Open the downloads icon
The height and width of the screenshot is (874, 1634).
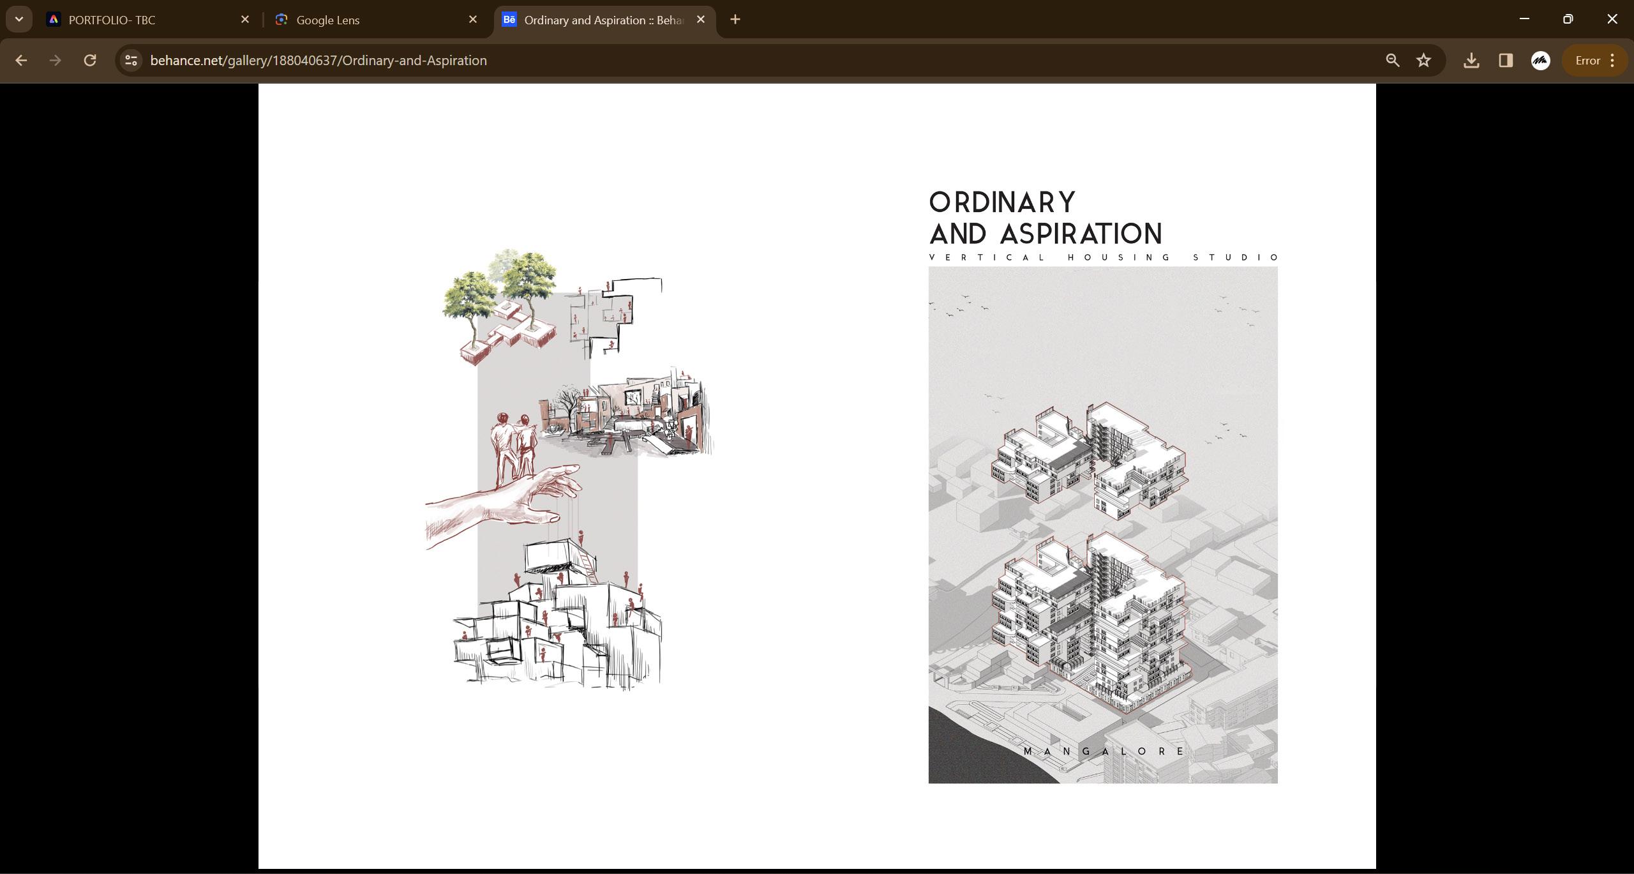click(x=1471, y=61)
